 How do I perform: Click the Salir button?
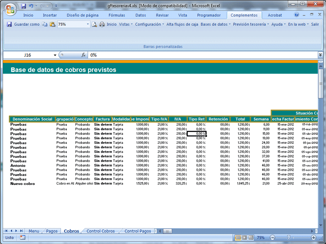(315, 24)
